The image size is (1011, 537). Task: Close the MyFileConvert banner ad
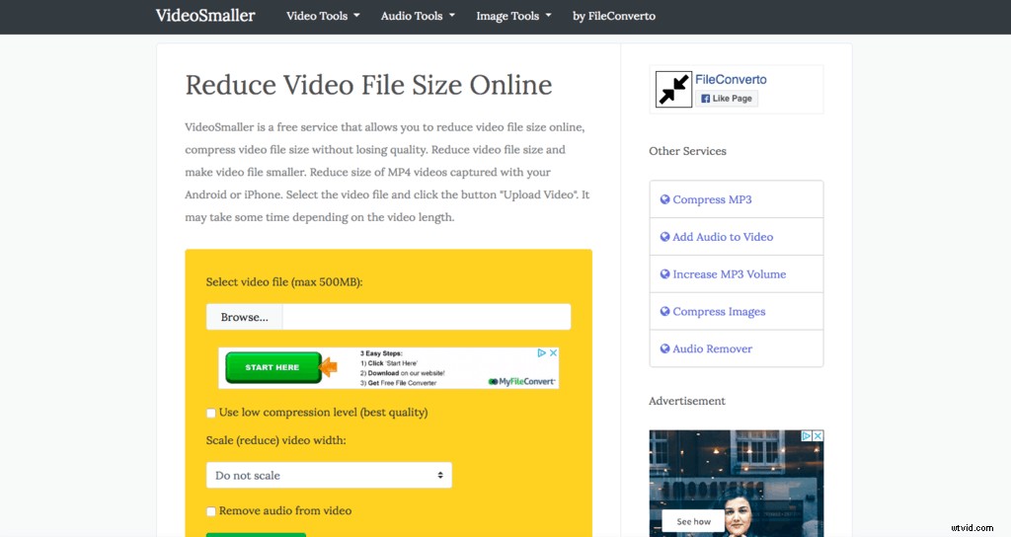553,352
